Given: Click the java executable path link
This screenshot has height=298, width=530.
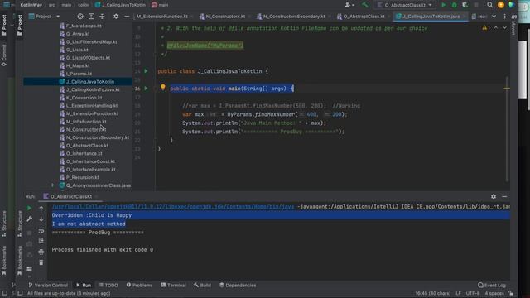Looking at the screenshot, I should [x=173, y=206].
